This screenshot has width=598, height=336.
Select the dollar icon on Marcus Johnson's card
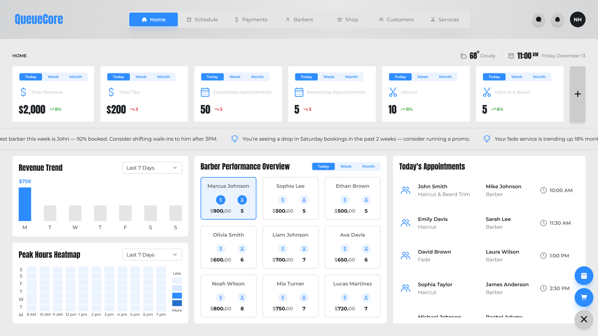point(221,200)
